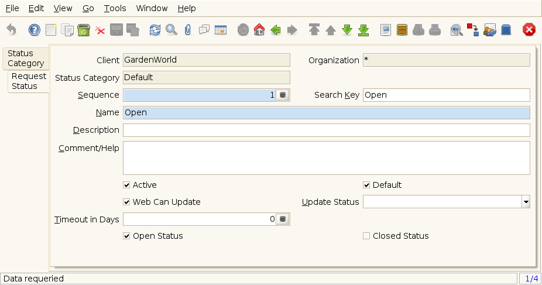Go to Home with red house icon
The width and height of the screenshot is (542, 285).
[x=259, y=30]
